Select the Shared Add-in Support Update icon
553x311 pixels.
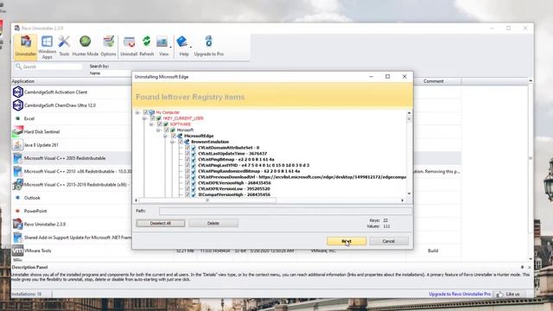tap(17, 238)
